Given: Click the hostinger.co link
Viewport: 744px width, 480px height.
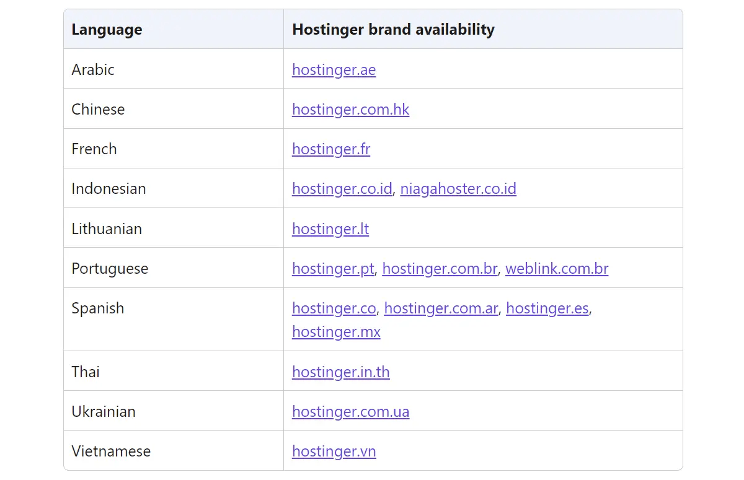Looking at the screenshot, I should point(334,308).
